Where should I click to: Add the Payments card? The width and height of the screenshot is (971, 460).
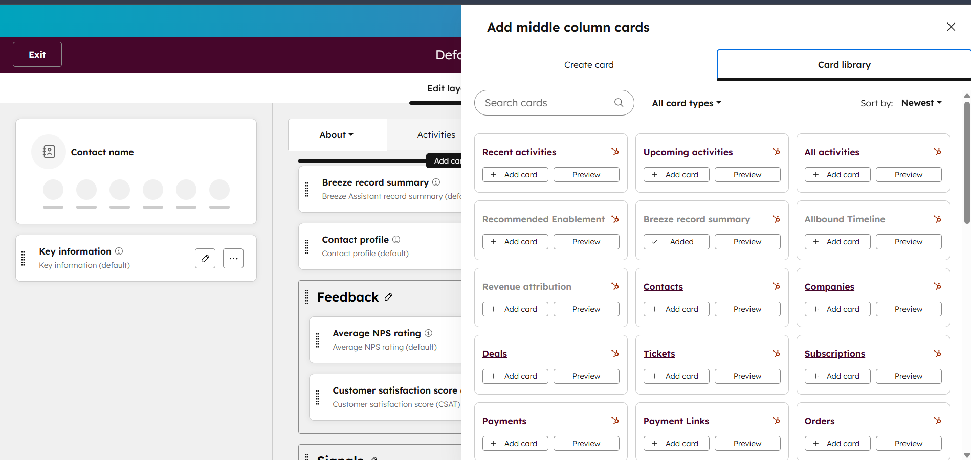515,443
